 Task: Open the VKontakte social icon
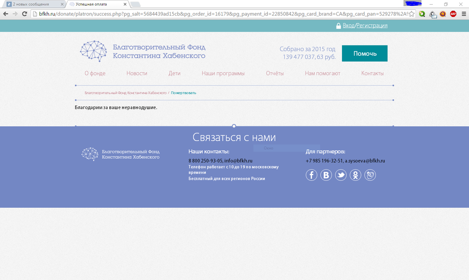(x=326, y=175)
